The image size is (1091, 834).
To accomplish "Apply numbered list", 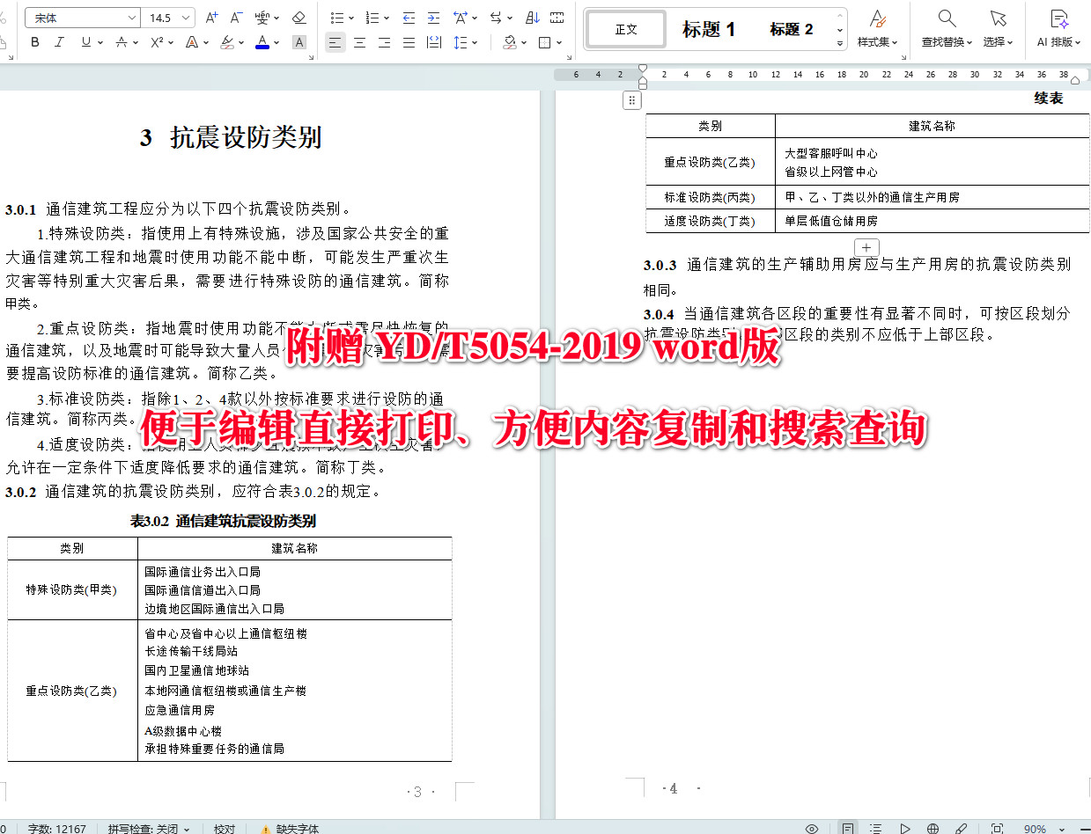I will tap(372, 18).
